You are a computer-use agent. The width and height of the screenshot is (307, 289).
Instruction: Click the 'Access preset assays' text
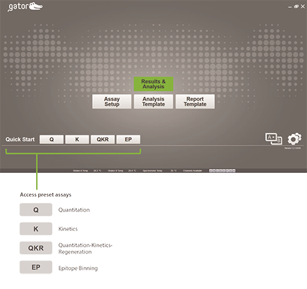coord(45,195)
